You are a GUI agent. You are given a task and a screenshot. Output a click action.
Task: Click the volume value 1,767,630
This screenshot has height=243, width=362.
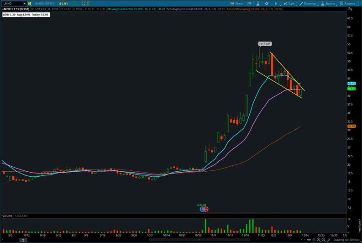[21, 216]
